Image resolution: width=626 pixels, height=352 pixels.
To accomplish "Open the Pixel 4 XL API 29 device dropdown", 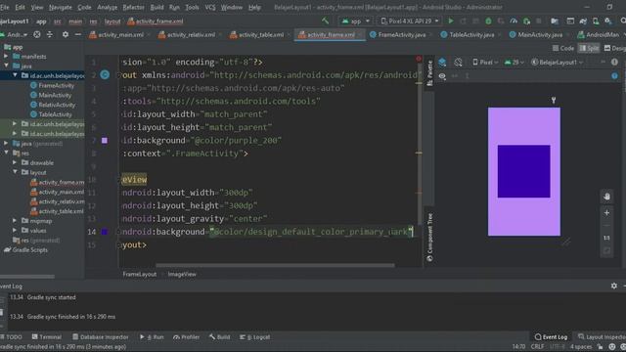I will 410,21.
